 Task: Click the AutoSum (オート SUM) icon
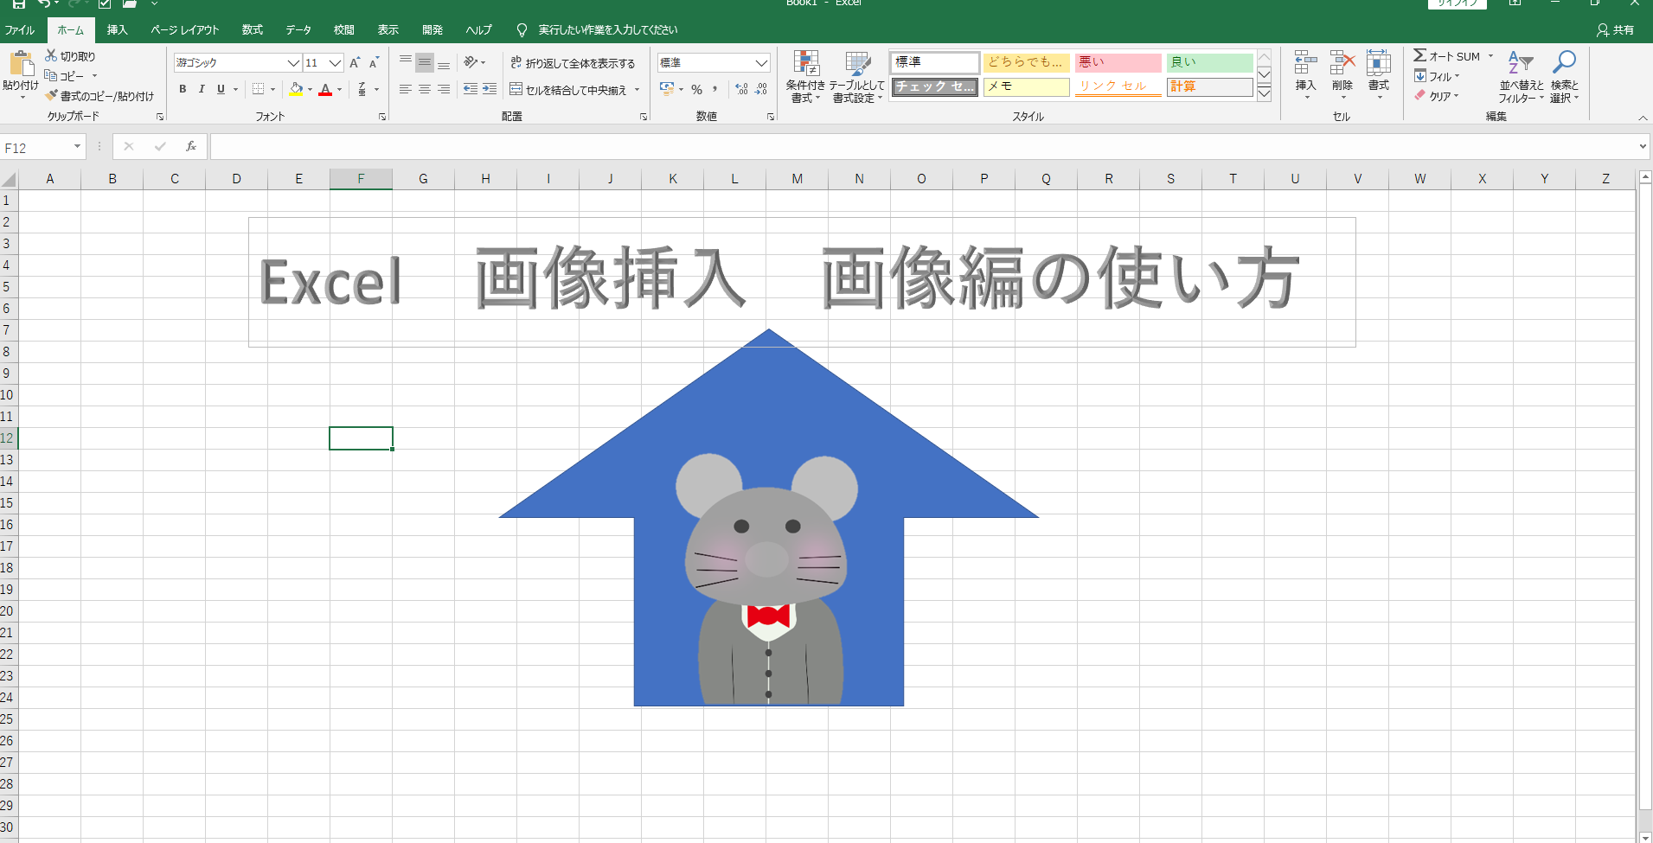[x=1419, y=55]
